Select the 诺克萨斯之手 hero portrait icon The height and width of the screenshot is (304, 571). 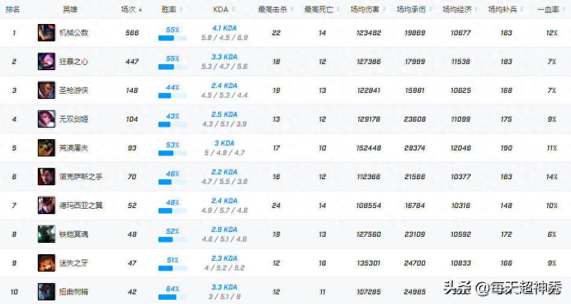point(46,177)
